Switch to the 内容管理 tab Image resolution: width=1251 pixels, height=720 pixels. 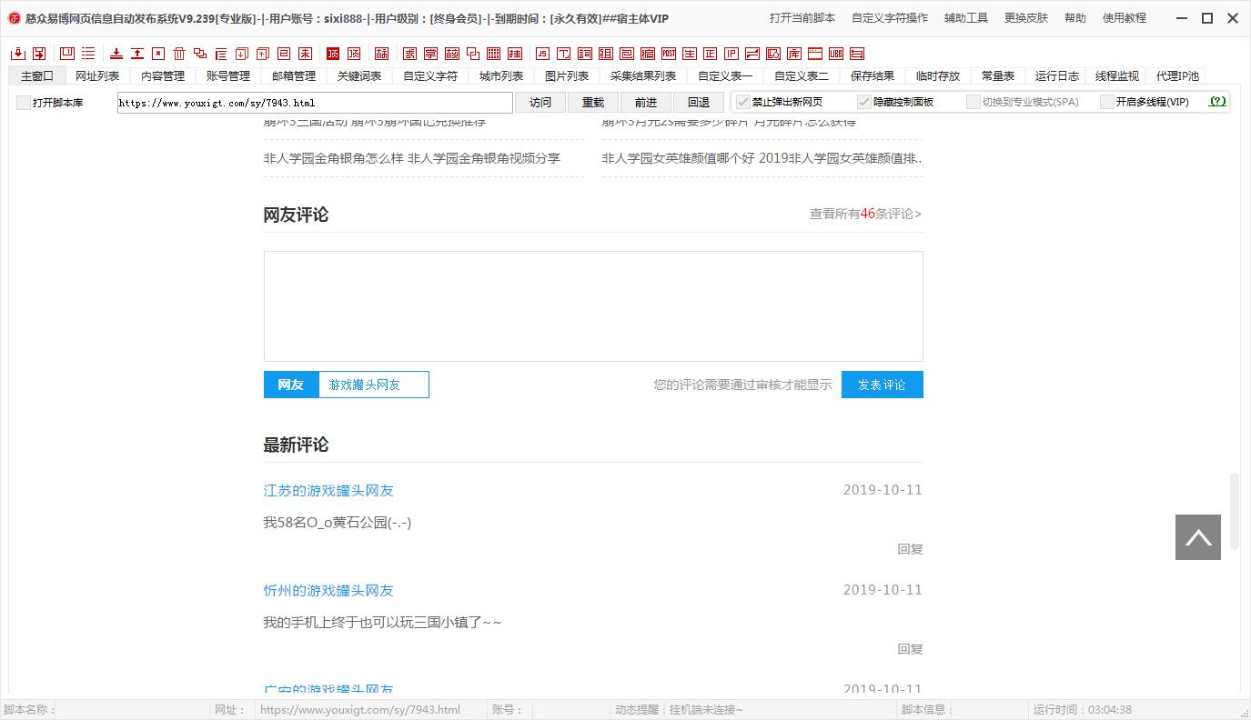163,76
